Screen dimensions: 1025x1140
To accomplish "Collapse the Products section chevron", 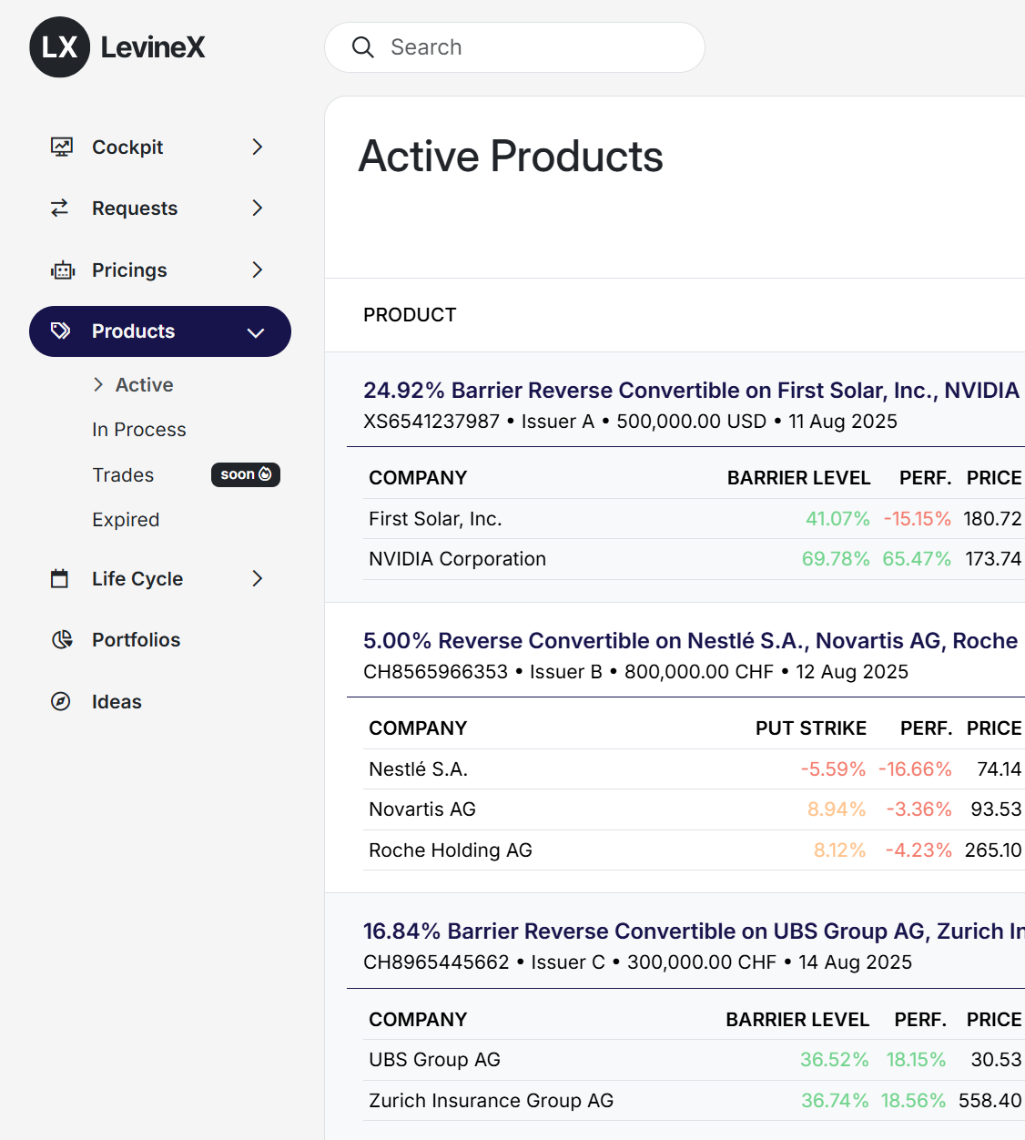I will pos(256,332).
